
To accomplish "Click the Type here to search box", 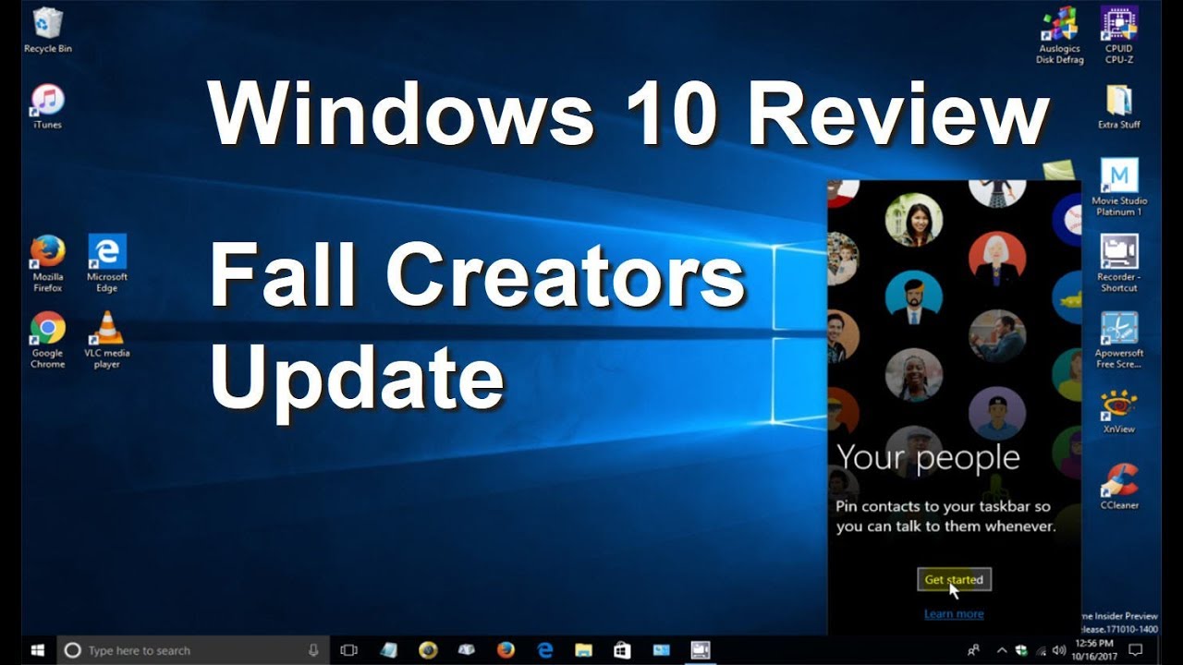I will 193,650.
